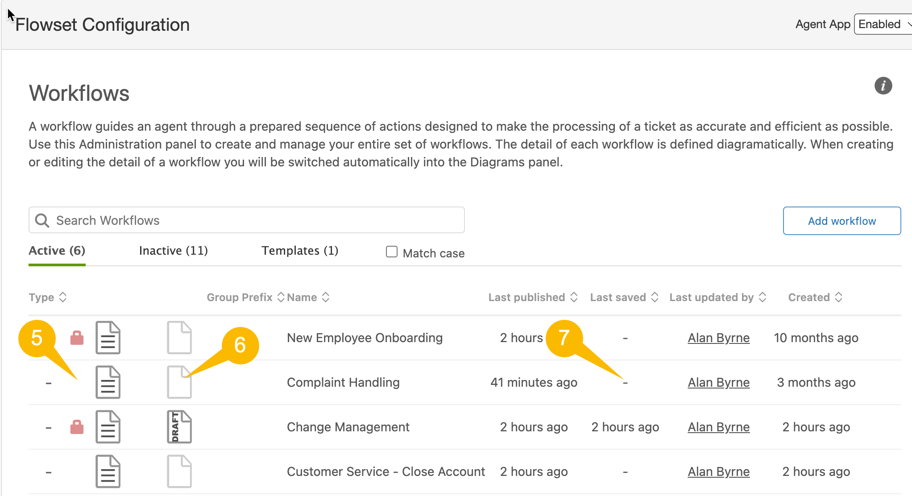Image resolution: width=912 pixels, height=496 pixels.
Task: Enable the Match case checkbox
Action: 392,252
